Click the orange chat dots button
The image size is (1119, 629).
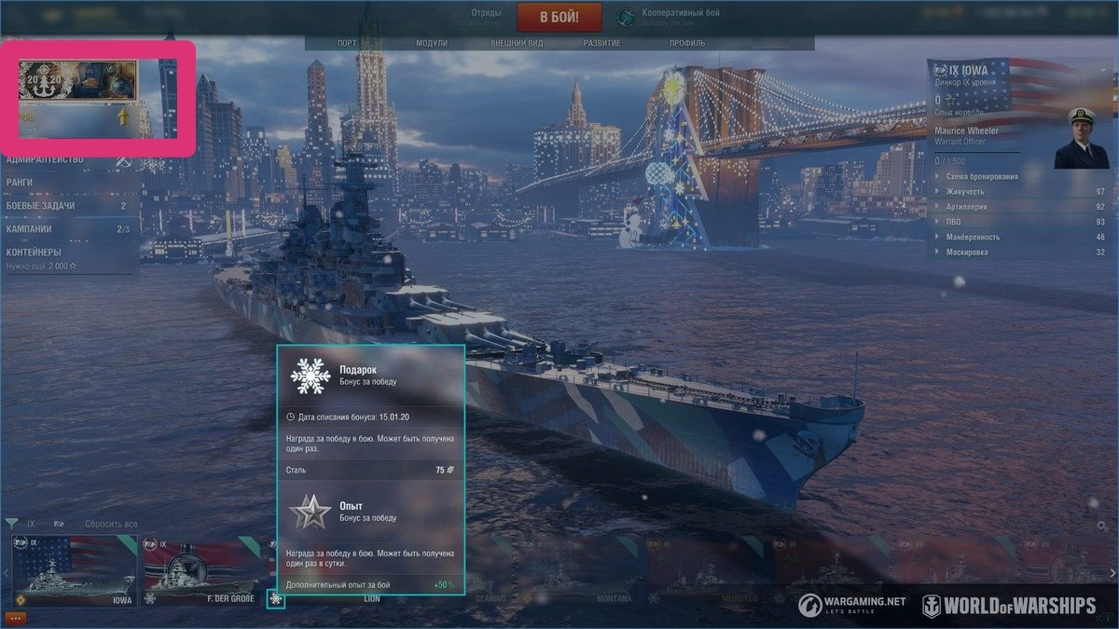pyautogui.click(x=15, y=618)
